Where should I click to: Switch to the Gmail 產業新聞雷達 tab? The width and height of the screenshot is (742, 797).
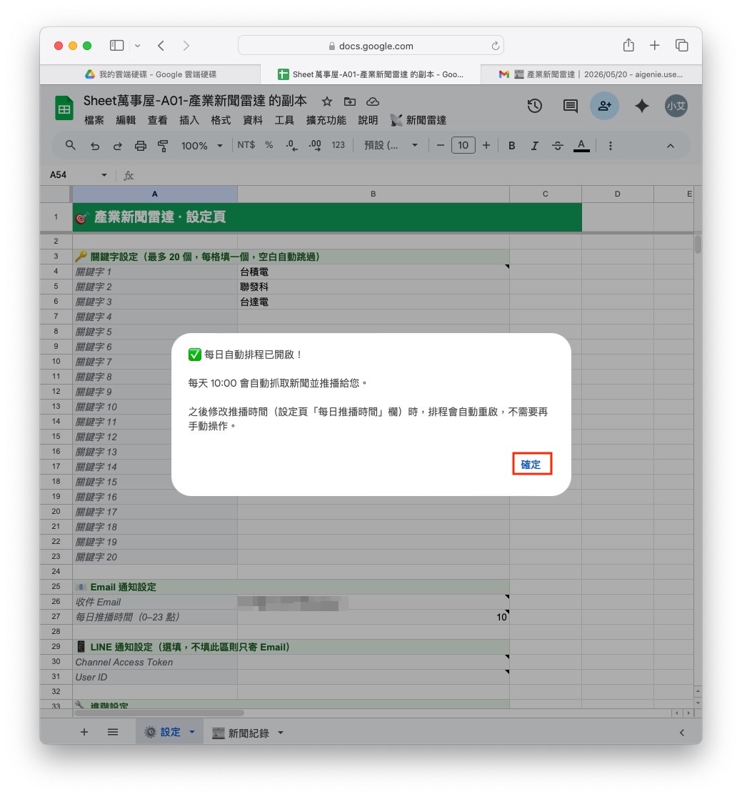click(591, 74)
